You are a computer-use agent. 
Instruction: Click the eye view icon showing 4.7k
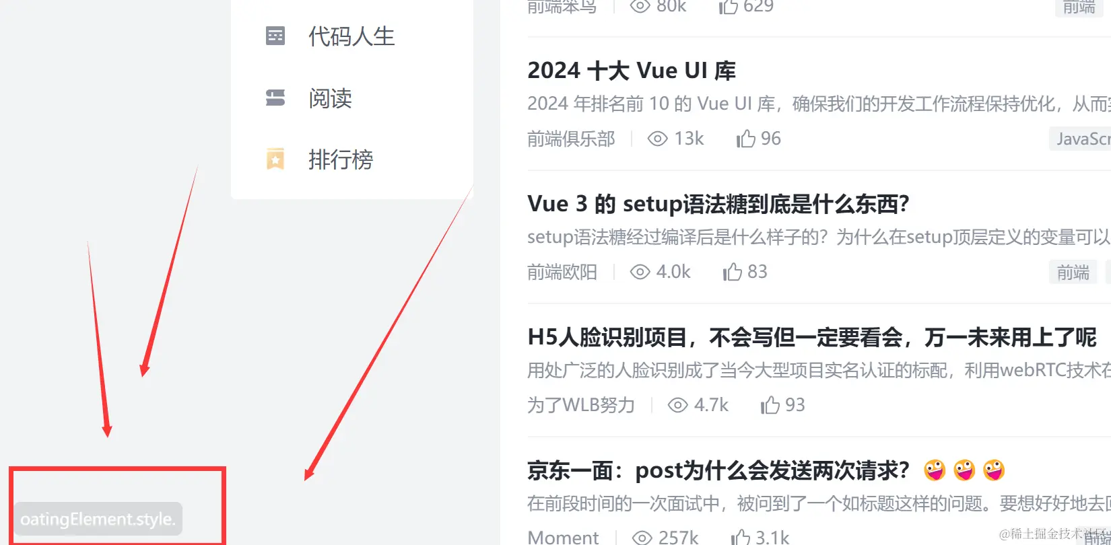click(677, 405)
